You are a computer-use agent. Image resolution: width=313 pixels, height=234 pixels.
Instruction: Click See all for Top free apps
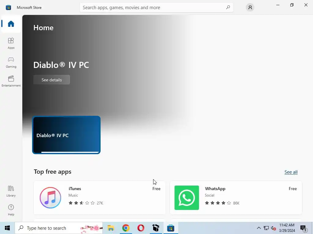[291, 172]
